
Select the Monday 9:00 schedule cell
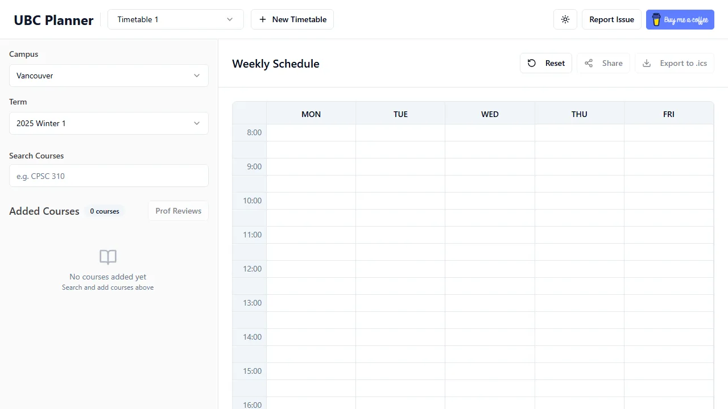click(x=311, y=166)
